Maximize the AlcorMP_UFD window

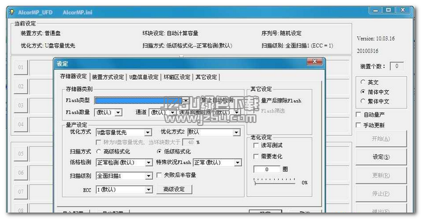click(x=388, y=10)
